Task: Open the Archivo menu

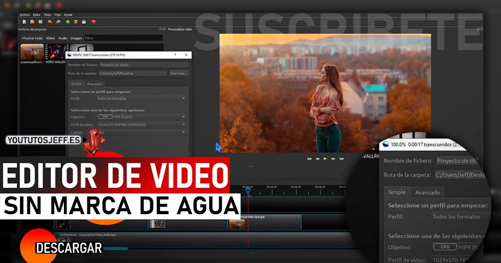Action: coord(25,15)
